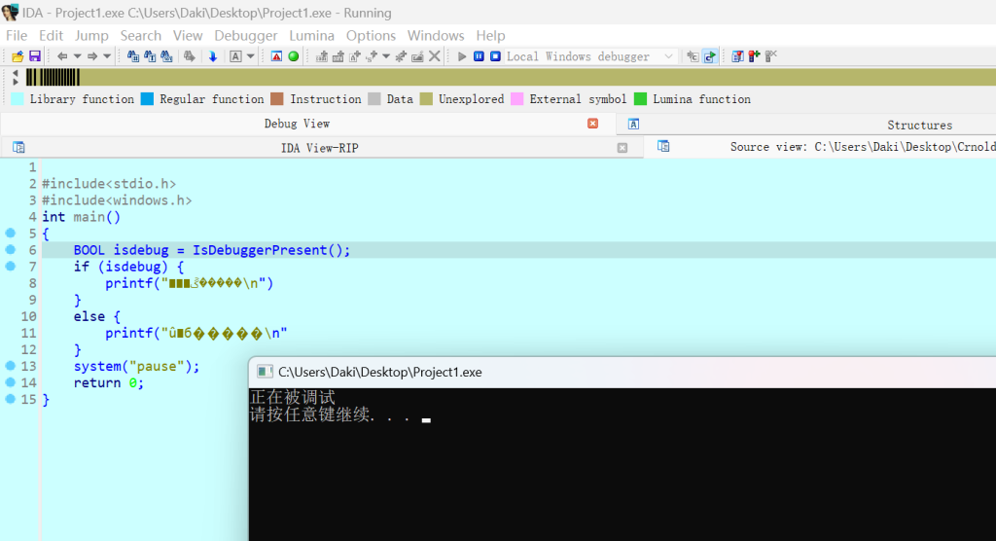Click the grayed X delete icon

point(435,56)
